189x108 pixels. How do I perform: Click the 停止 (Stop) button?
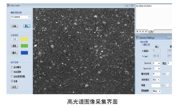click(x=27, y=26)
